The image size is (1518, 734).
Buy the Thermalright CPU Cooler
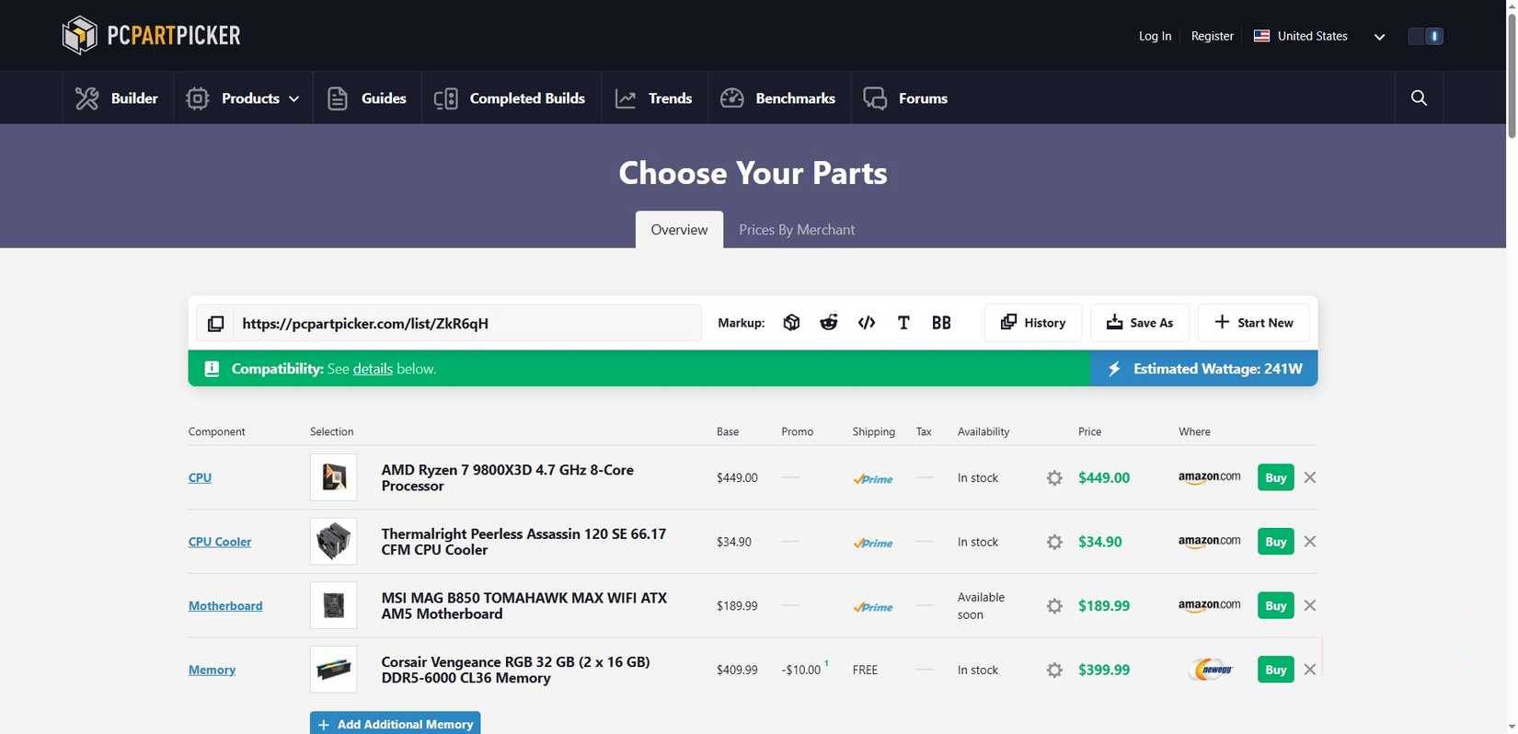1275,542
